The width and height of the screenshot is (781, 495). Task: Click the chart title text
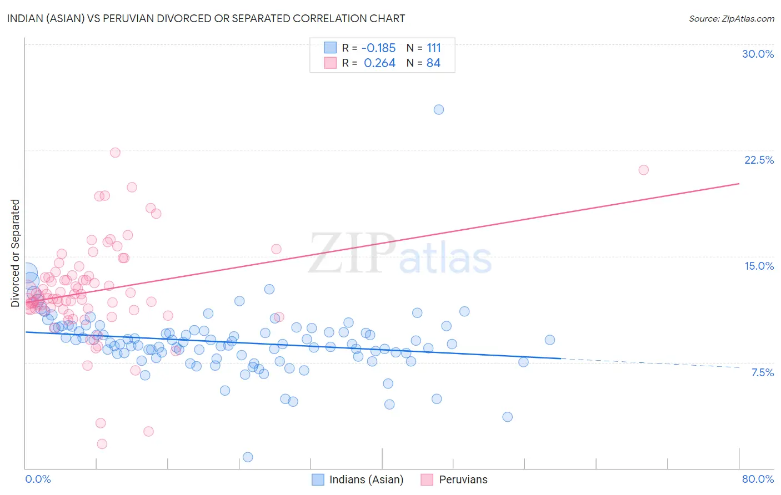(206, 18)
